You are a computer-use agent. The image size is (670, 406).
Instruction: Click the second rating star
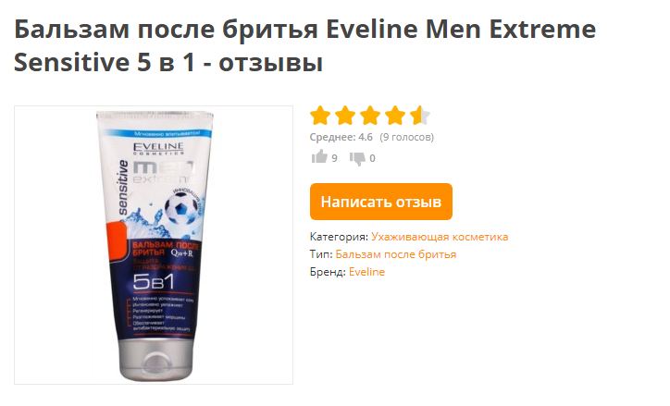(x=345, y=116)
